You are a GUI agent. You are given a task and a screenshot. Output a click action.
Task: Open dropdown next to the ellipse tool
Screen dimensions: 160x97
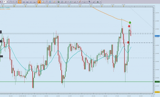(87, 2)
